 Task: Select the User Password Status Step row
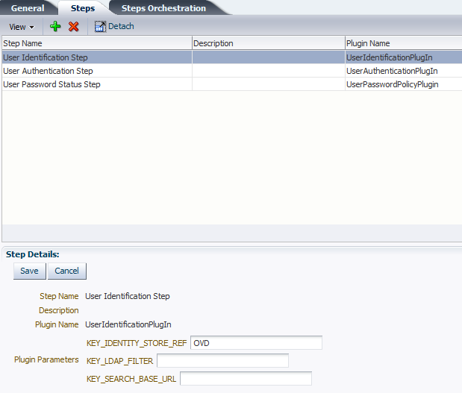click(x=232, y=84)
